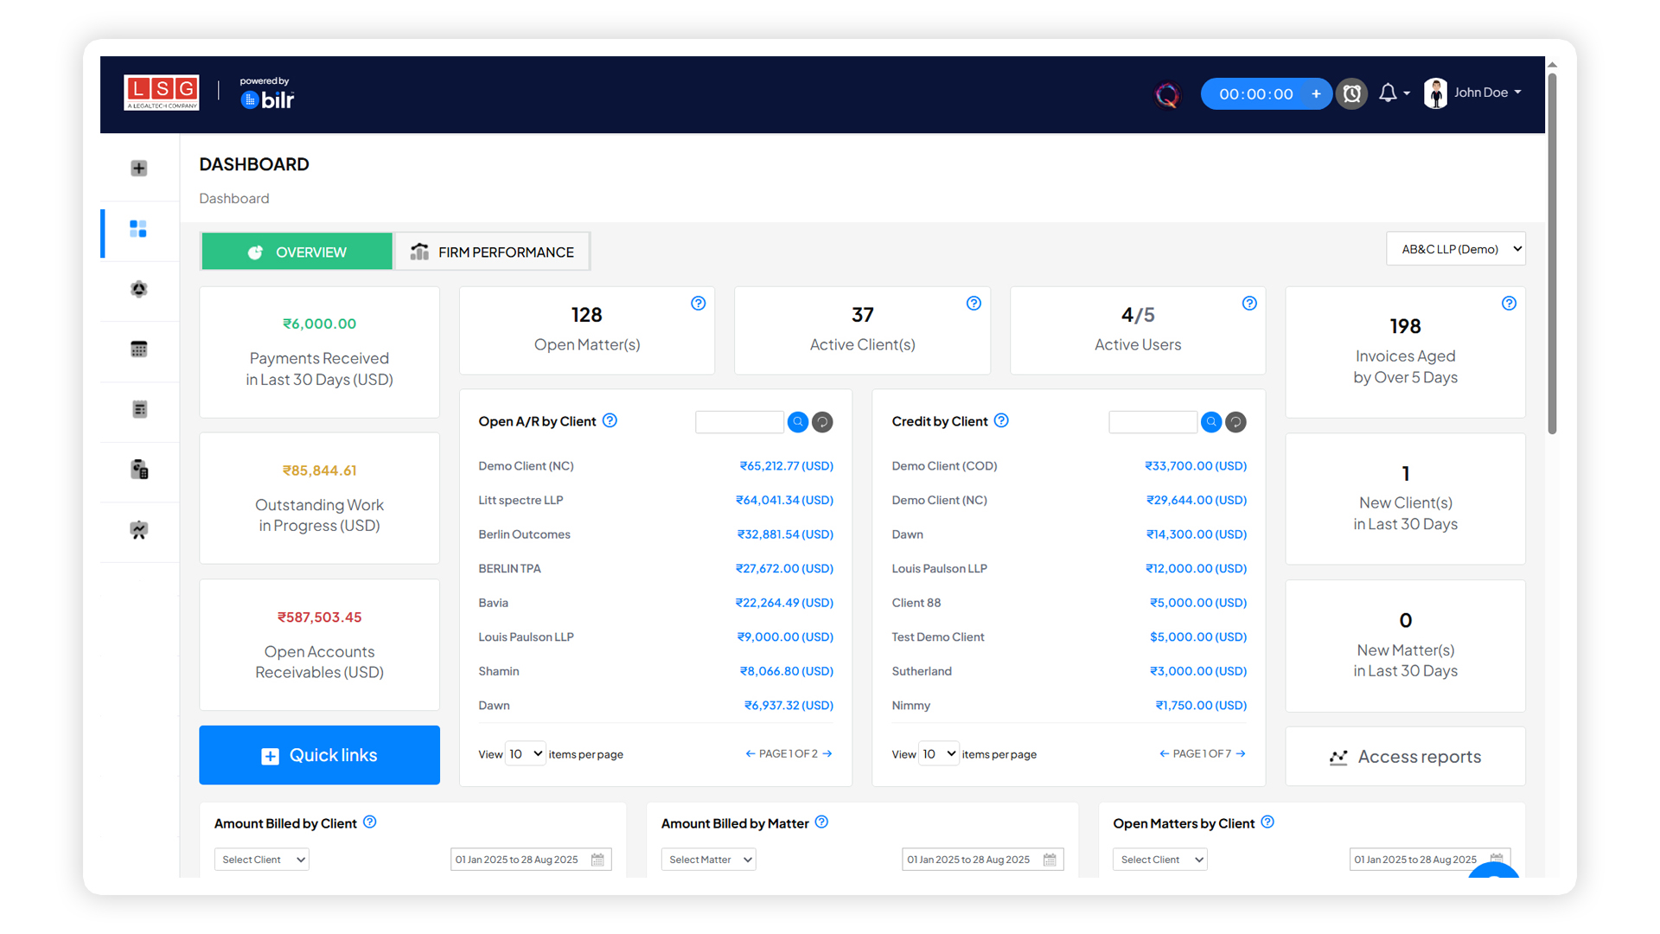Click the help icon next to Amount Billed by Matter
Viewport: 1660px width, 934px height.
pyautogui.click(x=821, y=822)
